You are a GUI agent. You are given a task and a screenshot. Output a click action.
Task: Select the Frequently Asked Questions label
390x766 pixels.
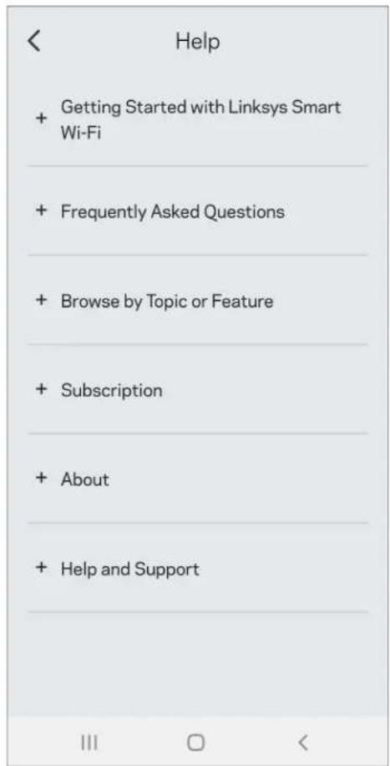pos(172,212)
